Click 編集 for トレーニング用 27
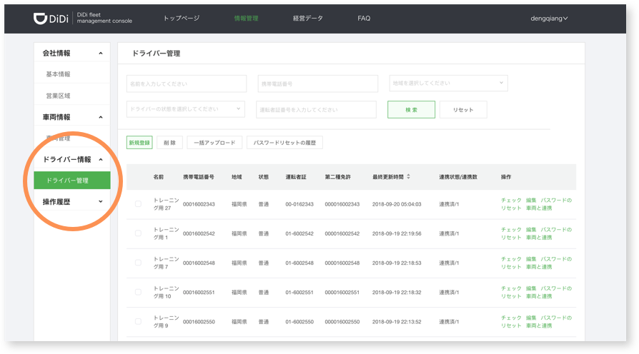Viewport: 639px width, 354px height. 531,200
